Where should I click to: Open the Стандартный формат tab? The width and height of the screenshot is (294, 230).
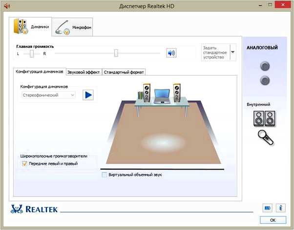pos(124,72)
